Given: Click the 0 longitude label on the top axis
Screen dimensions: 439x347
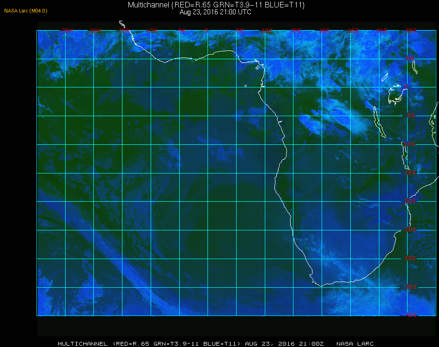Looking at the screenshot, I should (207, 31).
